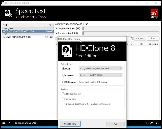Viewport: 162px width, 129px height.
Task: Toggle UEFI Boot Support checkbox
Action: coord(63,94)
